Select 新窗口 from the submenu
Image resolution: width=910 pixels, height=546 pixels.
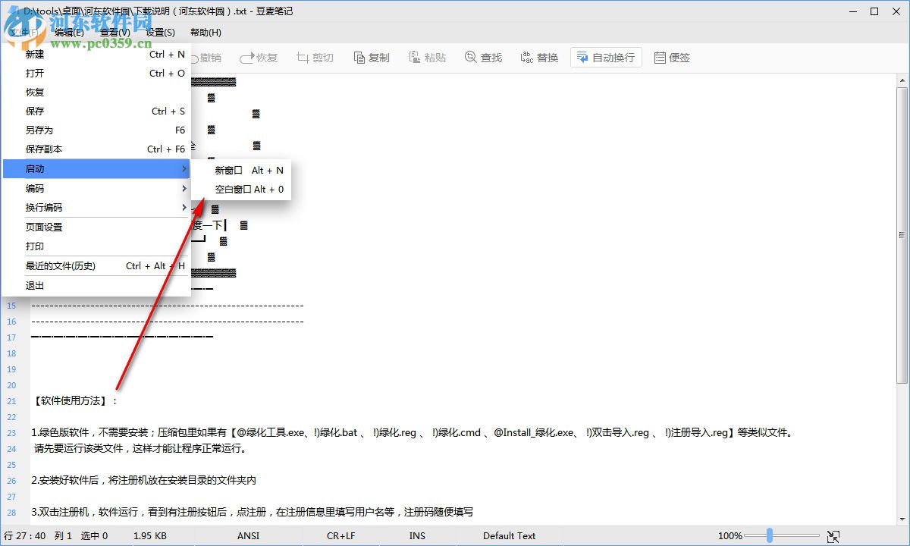pos(229,170)
